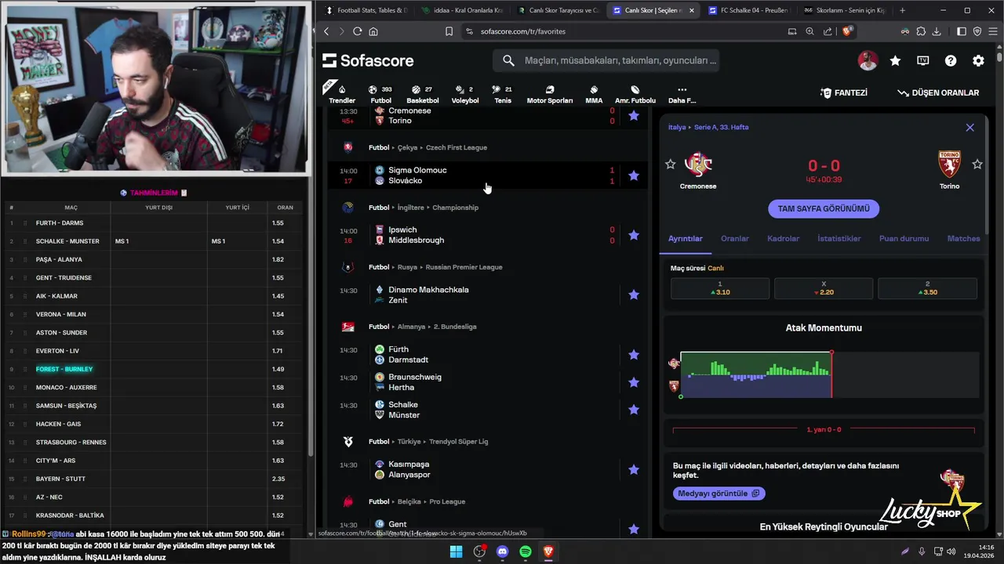
Task: Open the Trendler sports category
Action: 342,94
